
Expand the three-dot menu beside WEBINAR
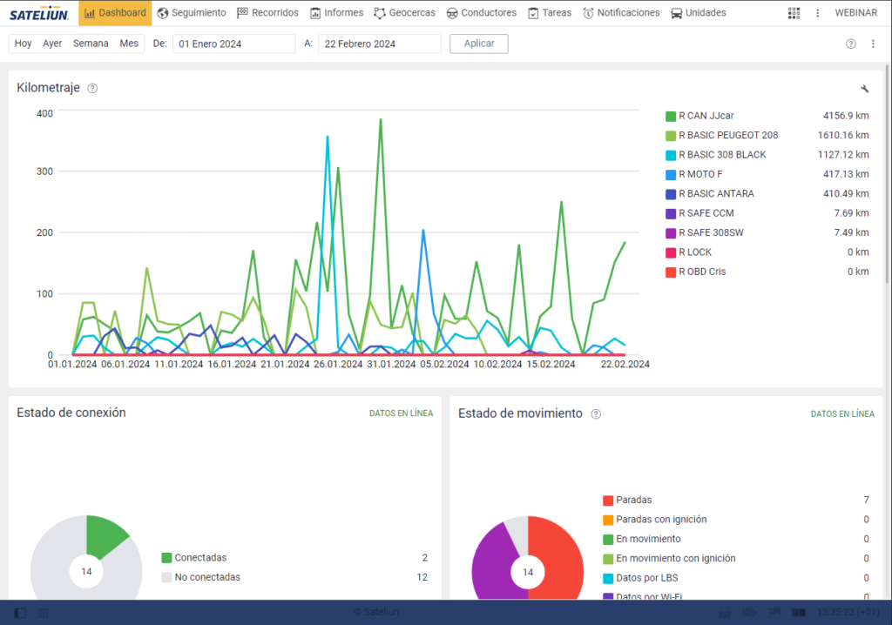pos(817,13)
